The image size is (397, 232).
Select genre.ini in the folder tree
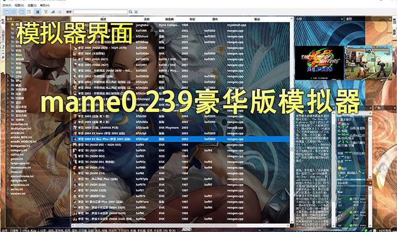(17, 159)
